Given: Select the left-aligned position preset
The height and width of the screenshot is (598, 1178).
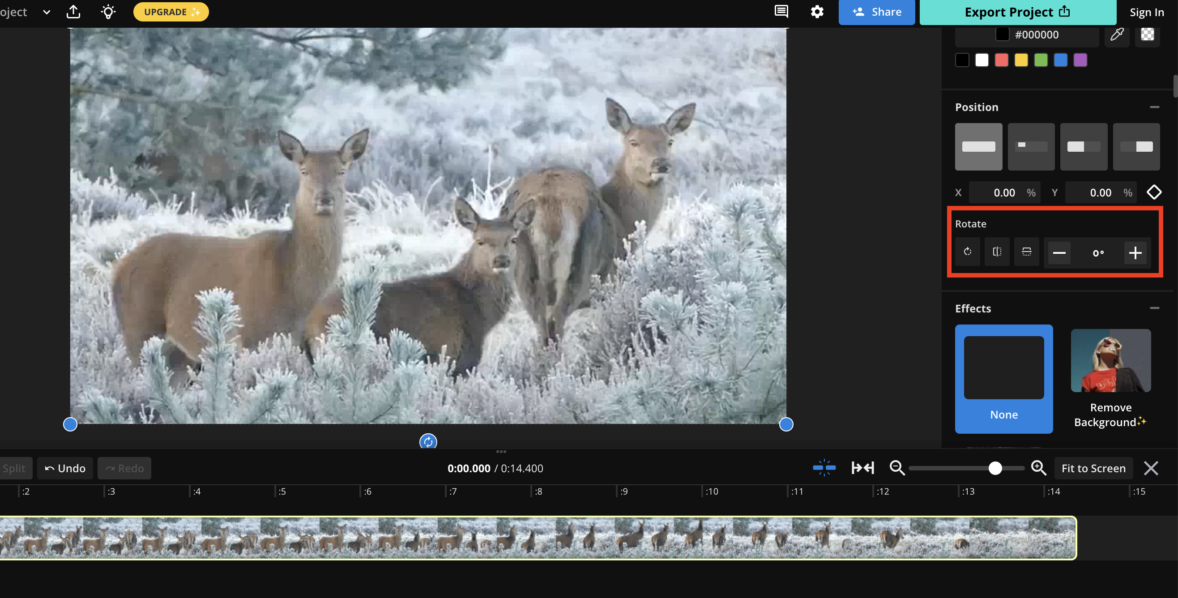Looking at the screenshot, I should point(1084,146).
